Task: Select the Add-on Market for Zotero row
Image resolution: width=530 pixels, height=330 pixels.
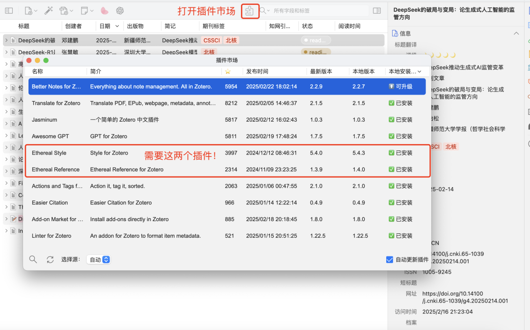Action: coord(227,219)
